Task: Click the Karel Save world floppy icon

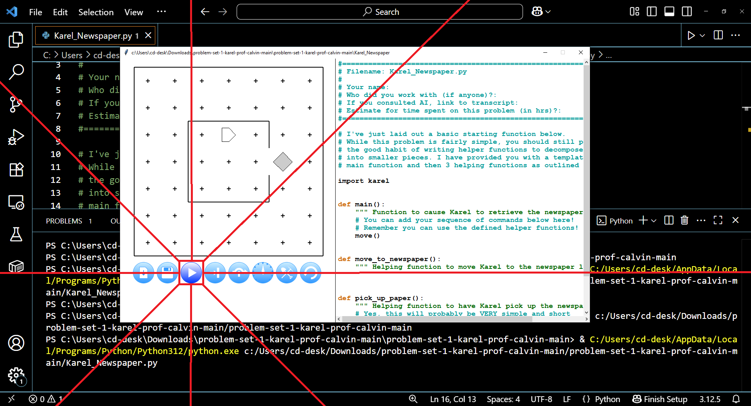Action: (x=167, y=273)
